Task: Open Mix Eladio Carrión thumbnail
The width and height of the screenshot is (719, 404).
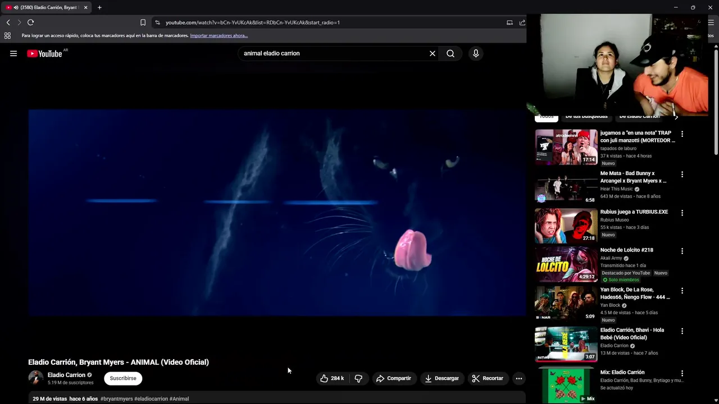Action: (x=566, y=385)
